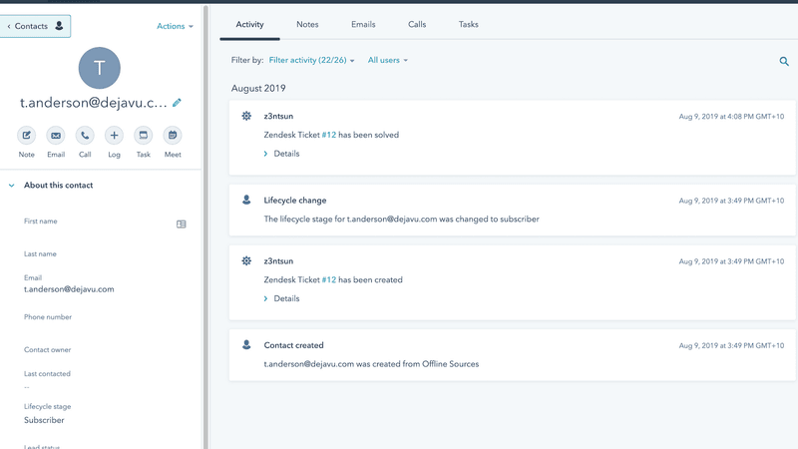Screen dimensions: 798x449
Task: Click the August 2019 heading
Action: [x=258, y=88]
